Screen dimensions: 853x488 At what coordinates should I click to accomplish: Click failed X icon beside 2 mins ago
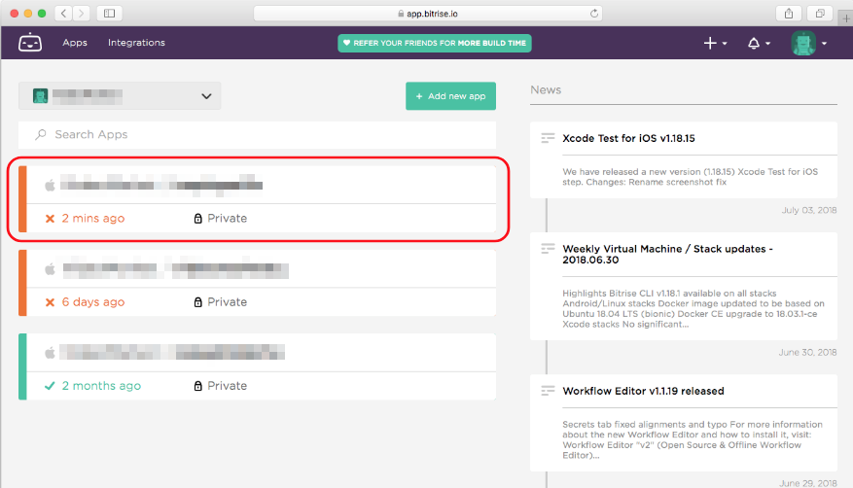(x=50, y=219)
